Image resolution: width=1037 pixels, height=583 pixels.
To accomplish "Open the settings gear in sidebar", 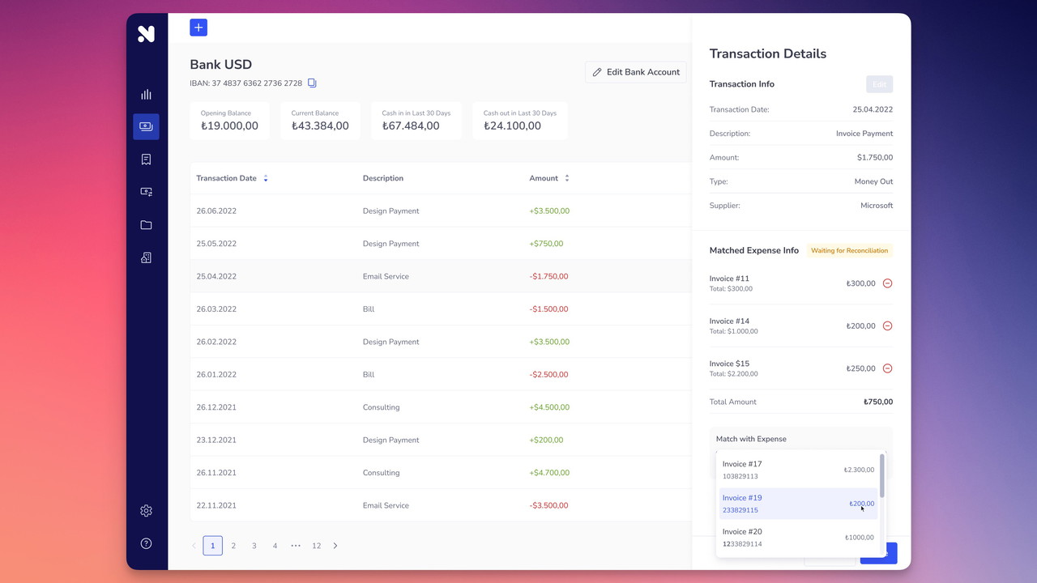I will (x=146, y=511).
